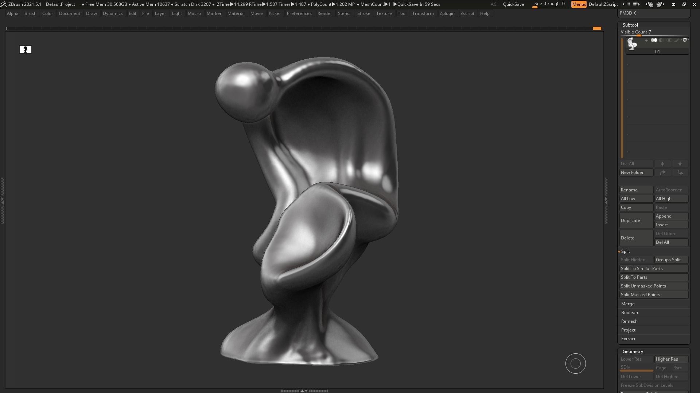Collapse the Subtool panel header
The width and height of the screenshot is (700, 393).
(x=630, y=25)
